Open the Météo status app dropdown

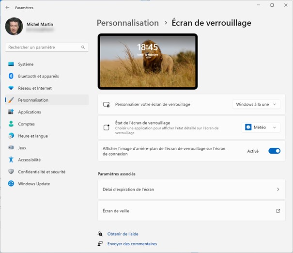pyautogui.click(x=261, y=127)
